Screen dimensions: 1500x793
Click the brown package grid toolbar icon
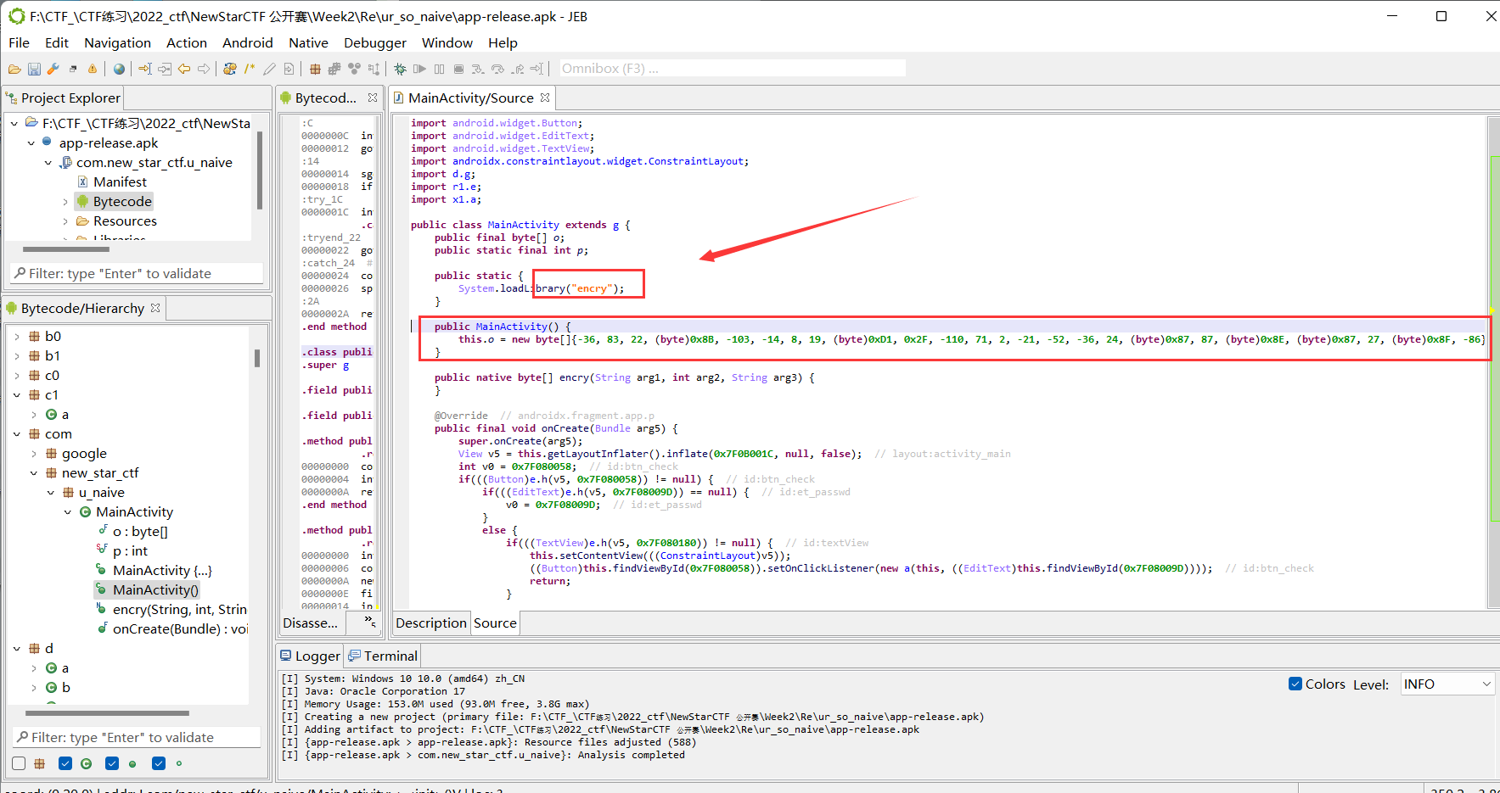[x=315, y=69]
